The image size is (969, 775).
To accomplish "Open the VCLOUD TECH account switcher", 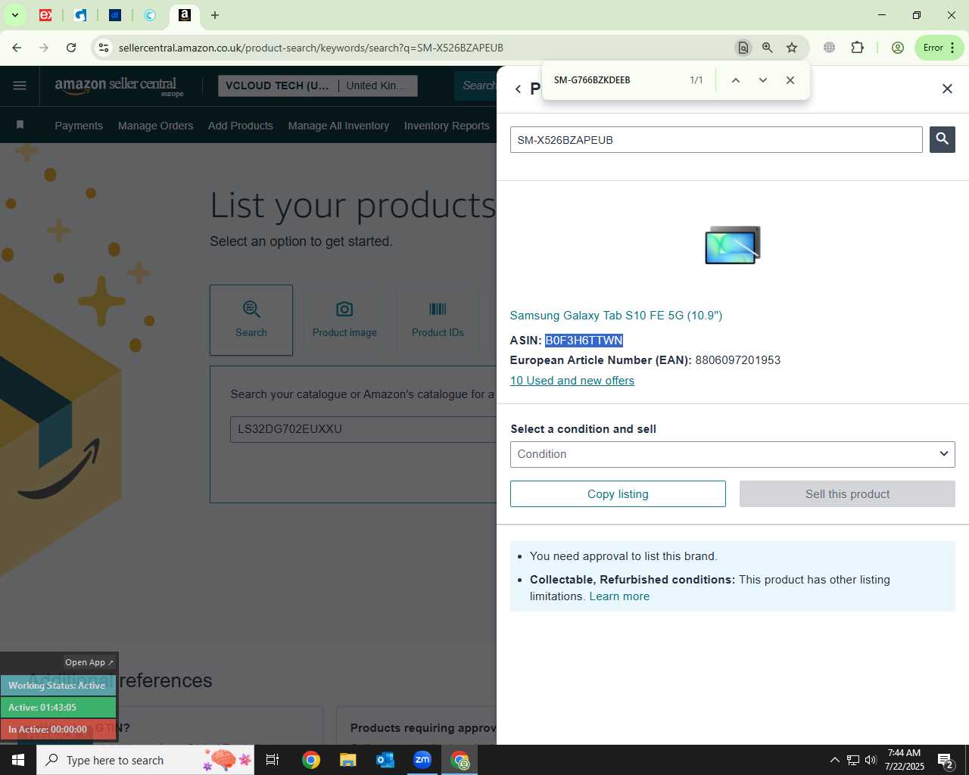I will (x=317, y=86).
